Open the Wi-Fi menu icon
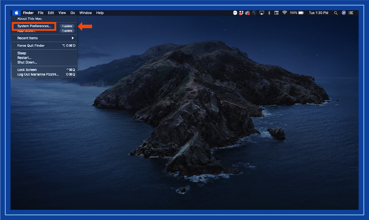 (x=284, y=13)
